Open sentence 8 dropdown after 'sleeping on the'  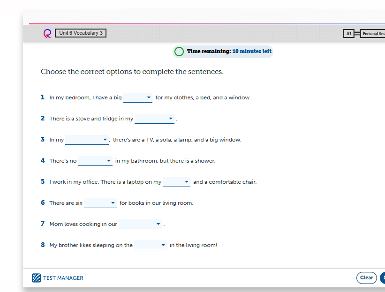[x=150, y=246]
